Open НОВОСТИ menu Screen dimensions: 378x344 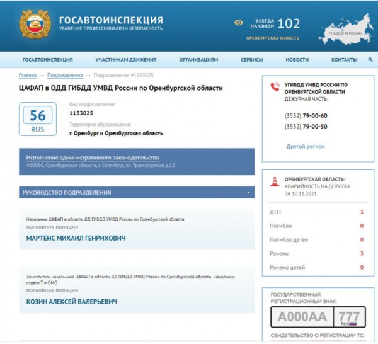[297, 60]
